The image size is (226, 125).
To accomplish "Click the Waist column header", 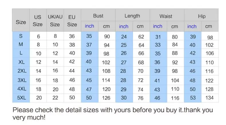I will click(x=166, y=16).
